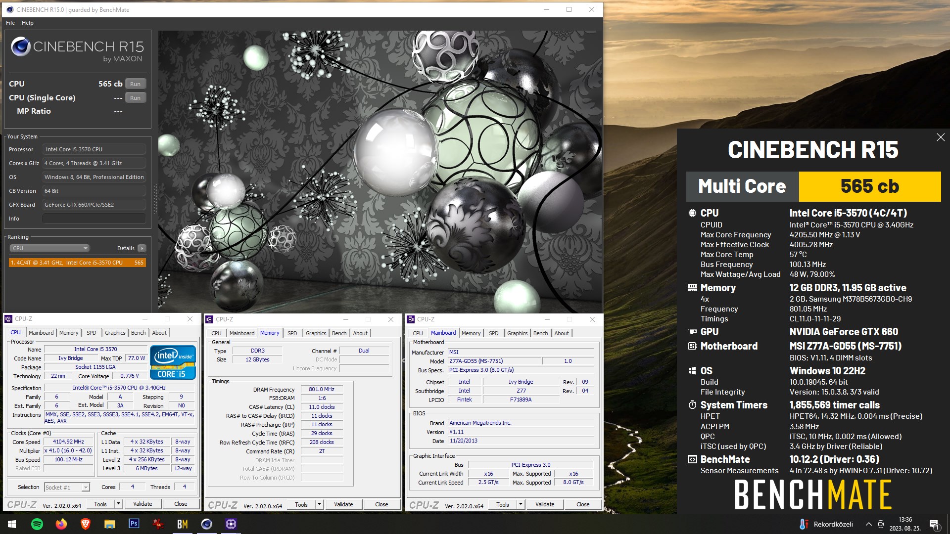Click the Meet Now tray icon
The width and height of the screenshot is (950, 534).
[x=881, y=524]
